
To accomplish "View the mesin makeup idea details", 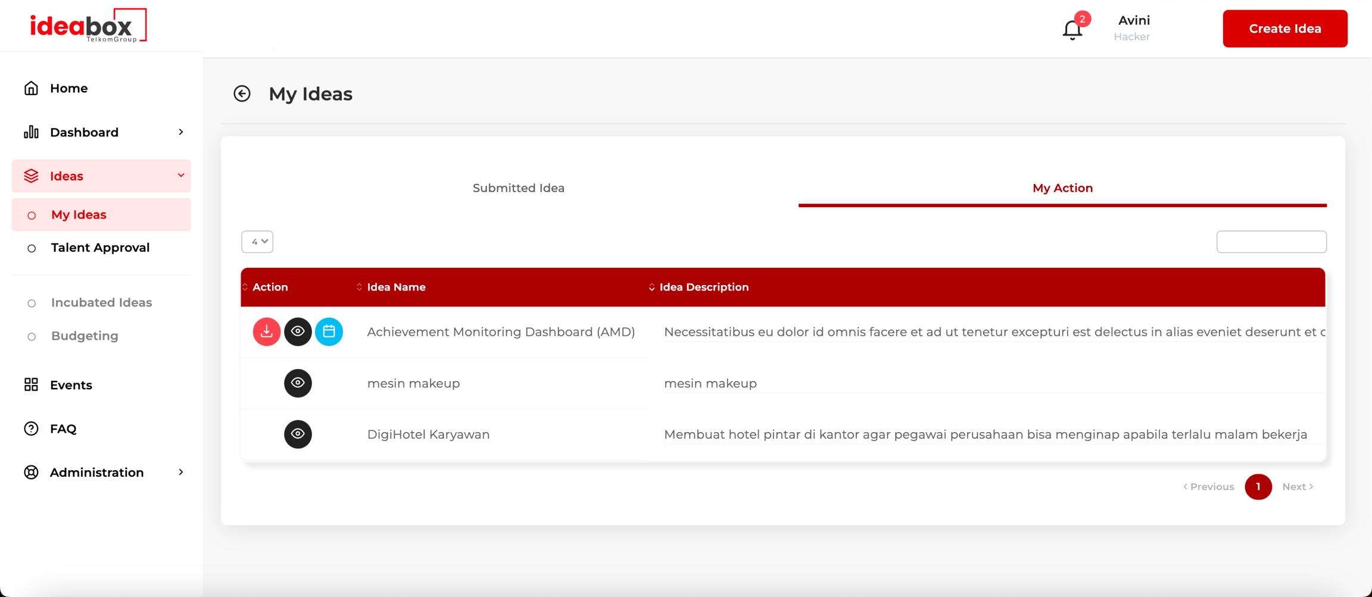I will (298, 383).
